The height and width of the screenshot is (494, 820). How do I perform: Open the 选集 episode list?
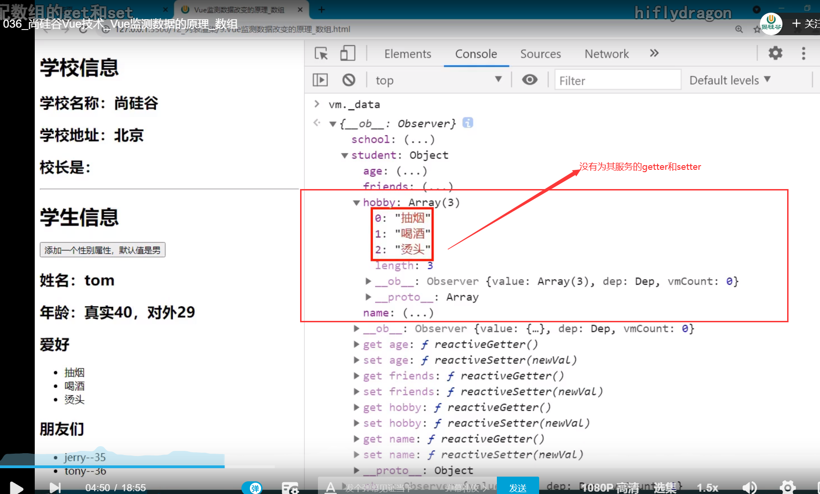click(665, 488)
